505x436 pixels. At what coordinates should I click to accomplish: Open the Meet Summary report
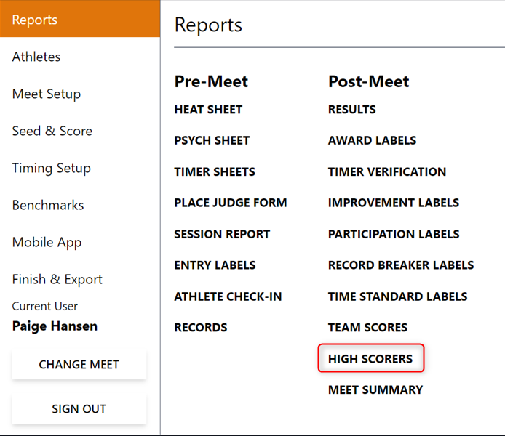pyautogui.click(x=375, y=389)
